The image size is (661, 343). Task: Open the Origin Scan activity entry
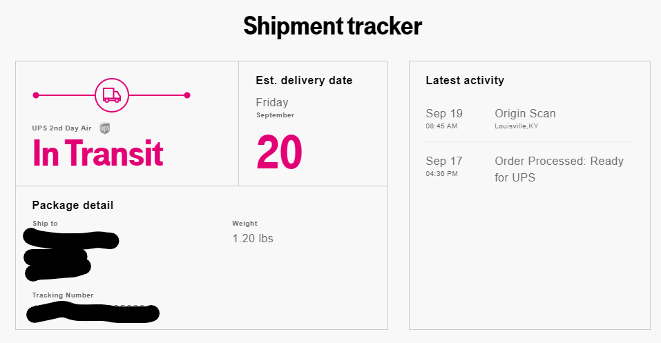coord(525,113)
